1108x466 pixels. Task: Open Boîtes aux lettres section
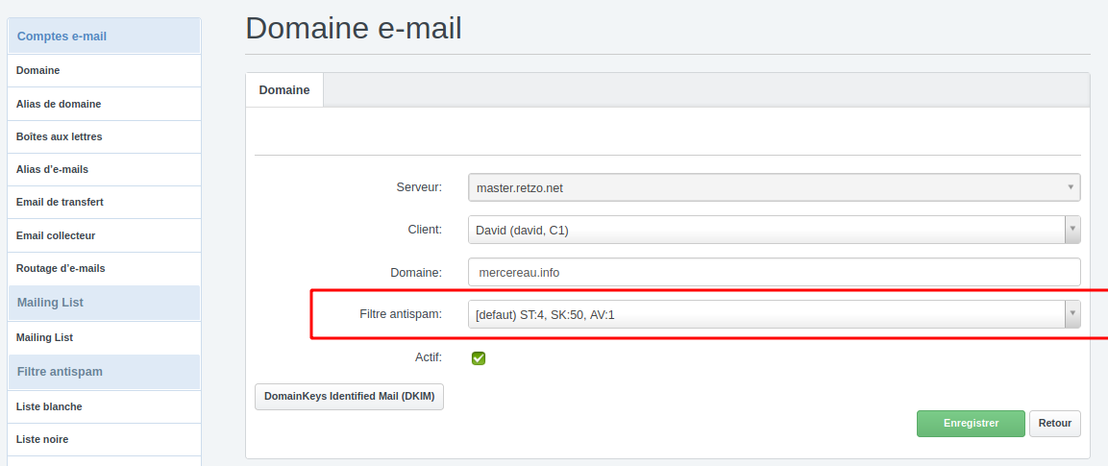[x=60, y=136]
